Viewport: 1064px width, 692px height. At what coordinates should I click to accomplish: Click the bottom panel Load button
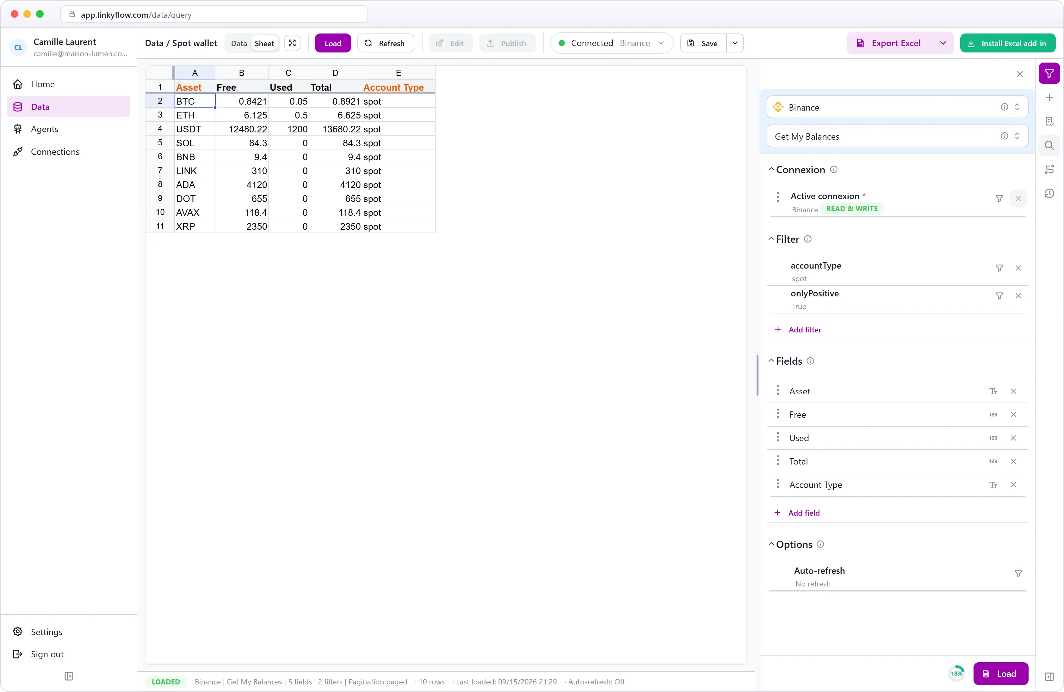coord(1000,674)
